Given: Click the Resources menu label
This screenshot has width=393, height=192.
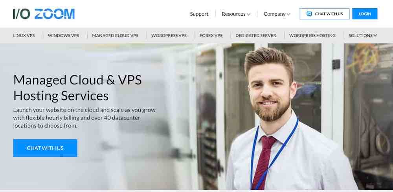Looking at the screenshot, I should [233, 14].
